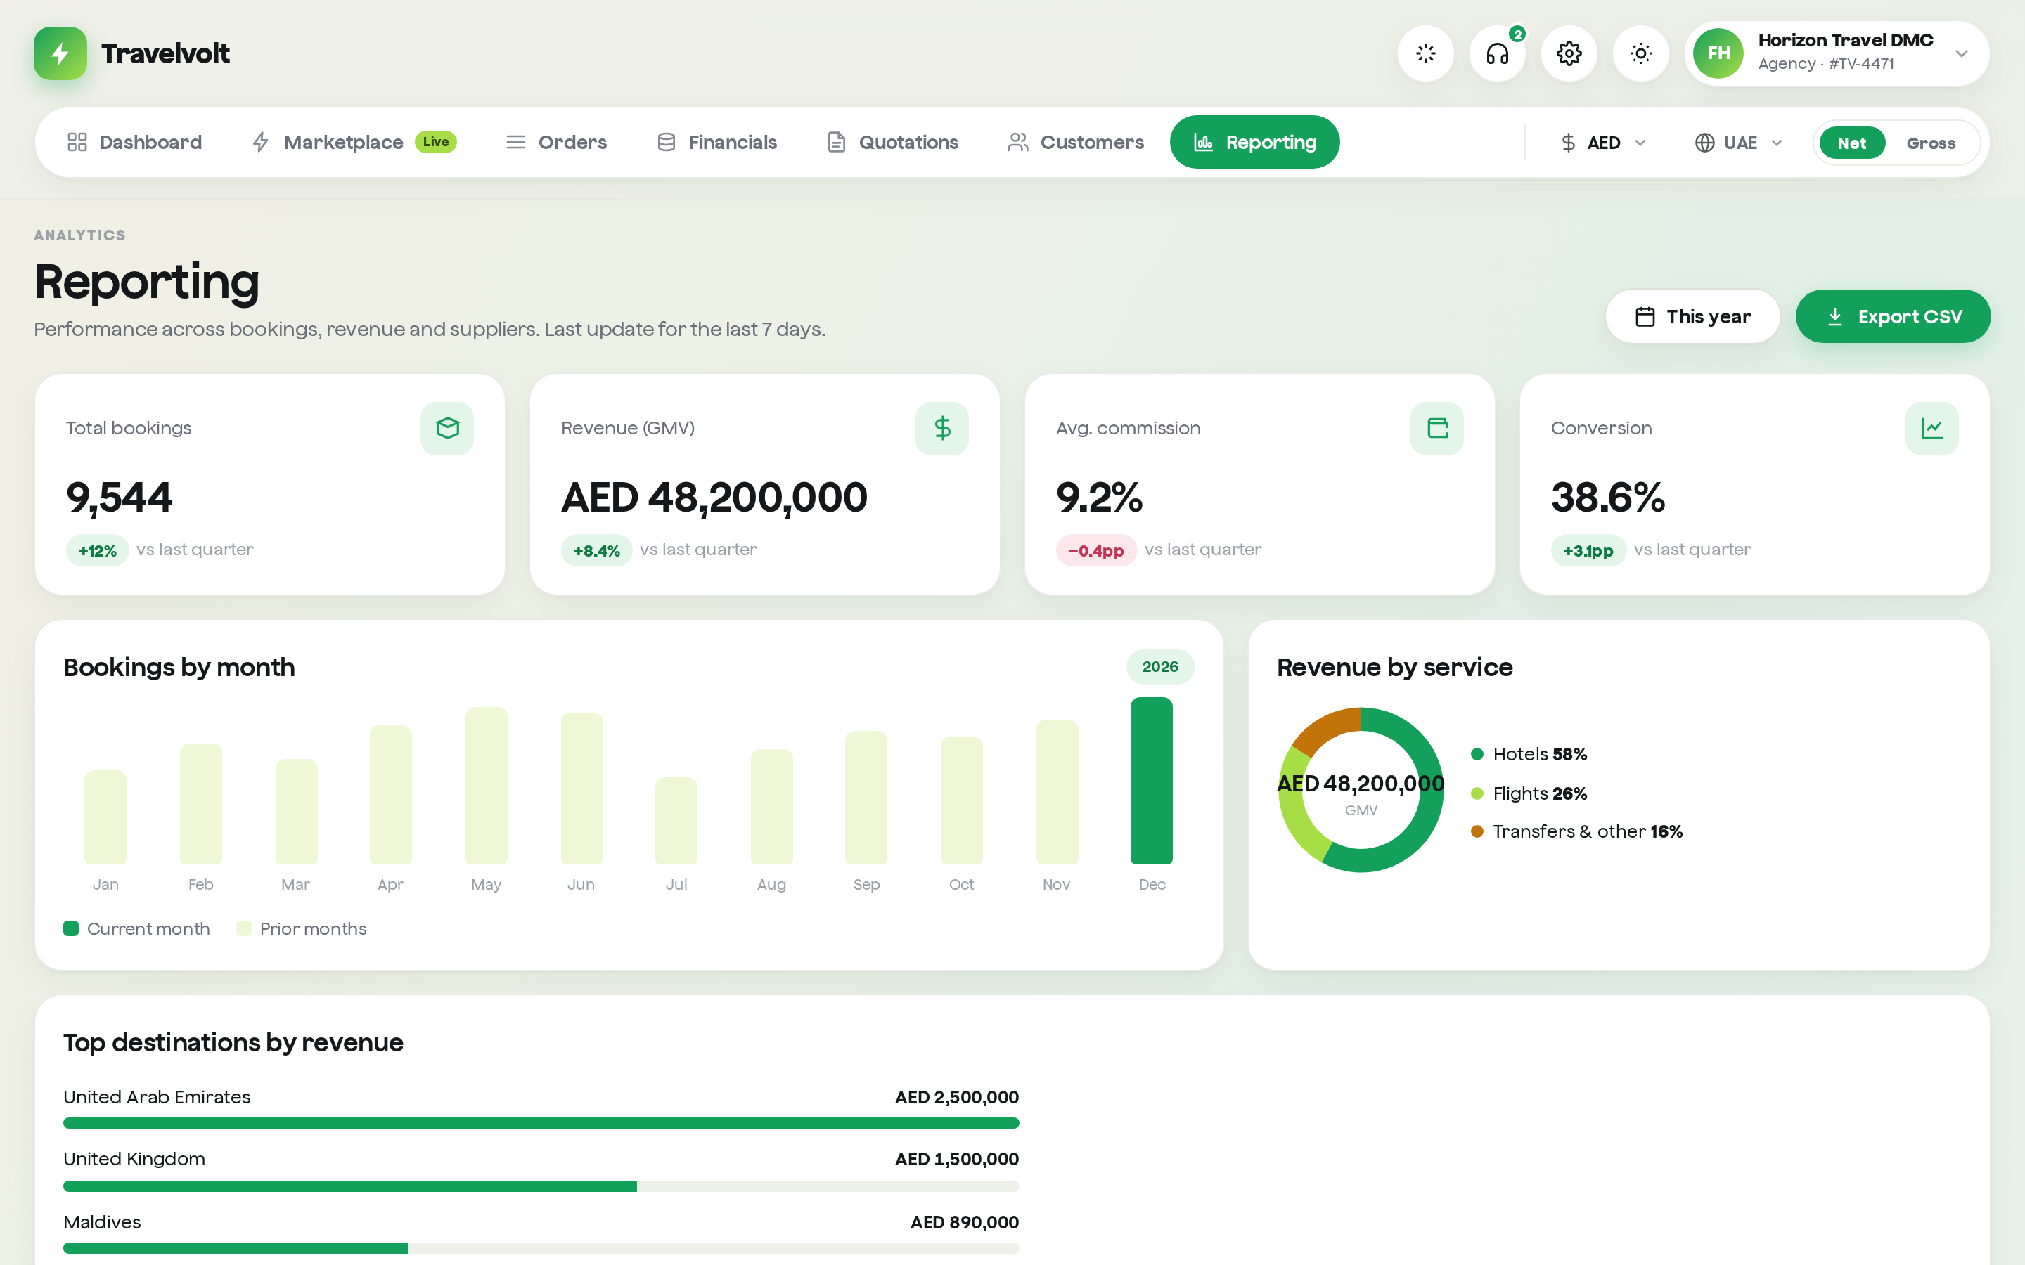Click the download icon in Export CSV

point(1835,316)
